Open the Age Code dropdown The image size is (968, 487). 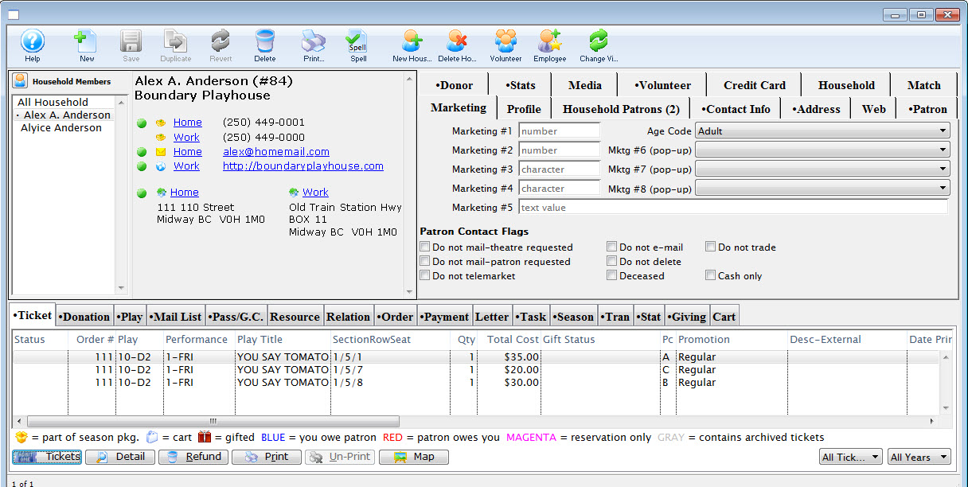pos(822,131)
